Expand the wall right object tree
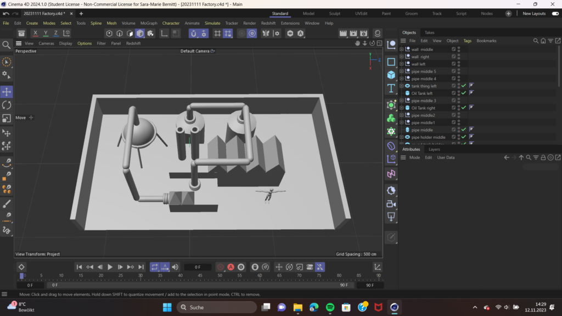This screenshot has height=316, width=562. [402, 57]
